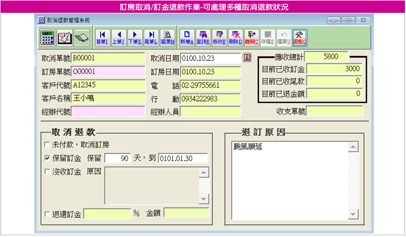The width and height of the screenshot is (406, 237).
Task: Open the browse records (瀏覽) tool
Action: point(167,38)
